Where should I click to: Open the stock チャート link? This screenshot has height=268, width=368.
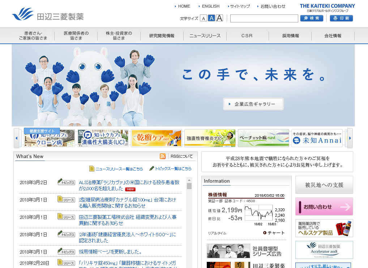pyautogui.click(x=274, y=233)
